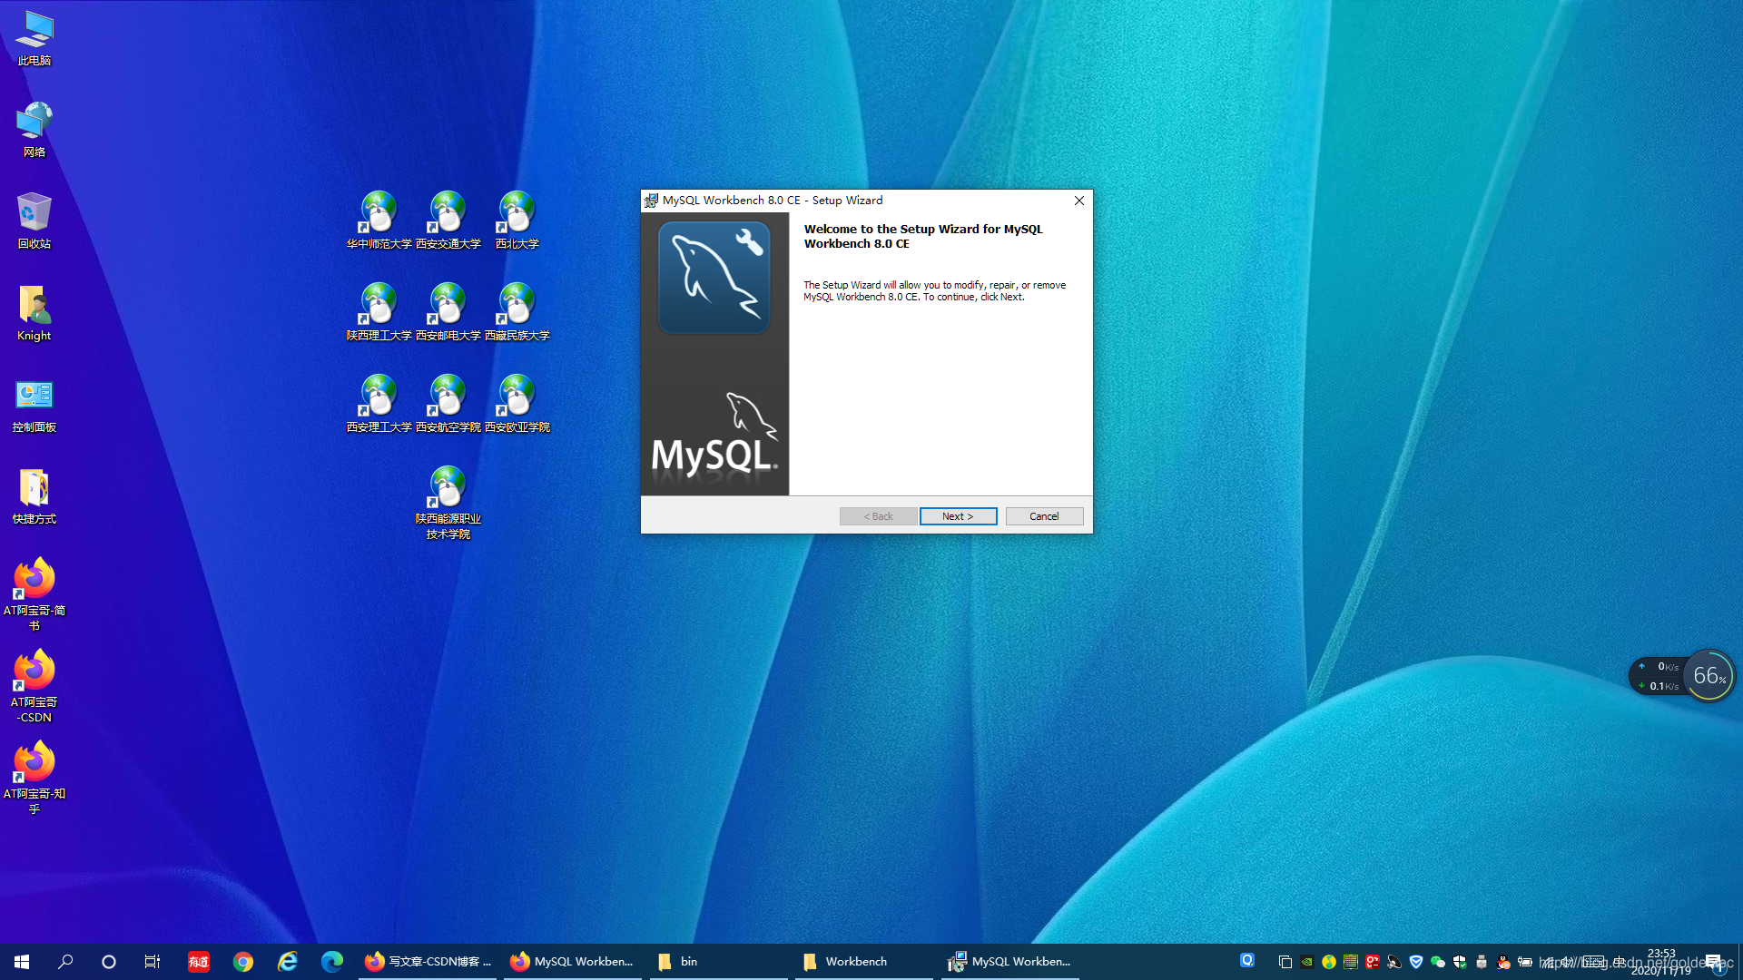
Task: Open WeChat tray icon
Action: 1438,962
